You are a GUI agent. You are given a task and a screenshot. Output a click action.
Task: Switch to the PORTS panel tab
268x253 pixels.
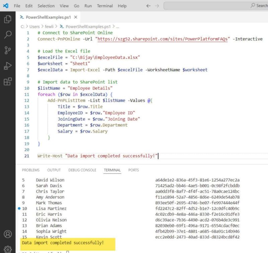133,170
